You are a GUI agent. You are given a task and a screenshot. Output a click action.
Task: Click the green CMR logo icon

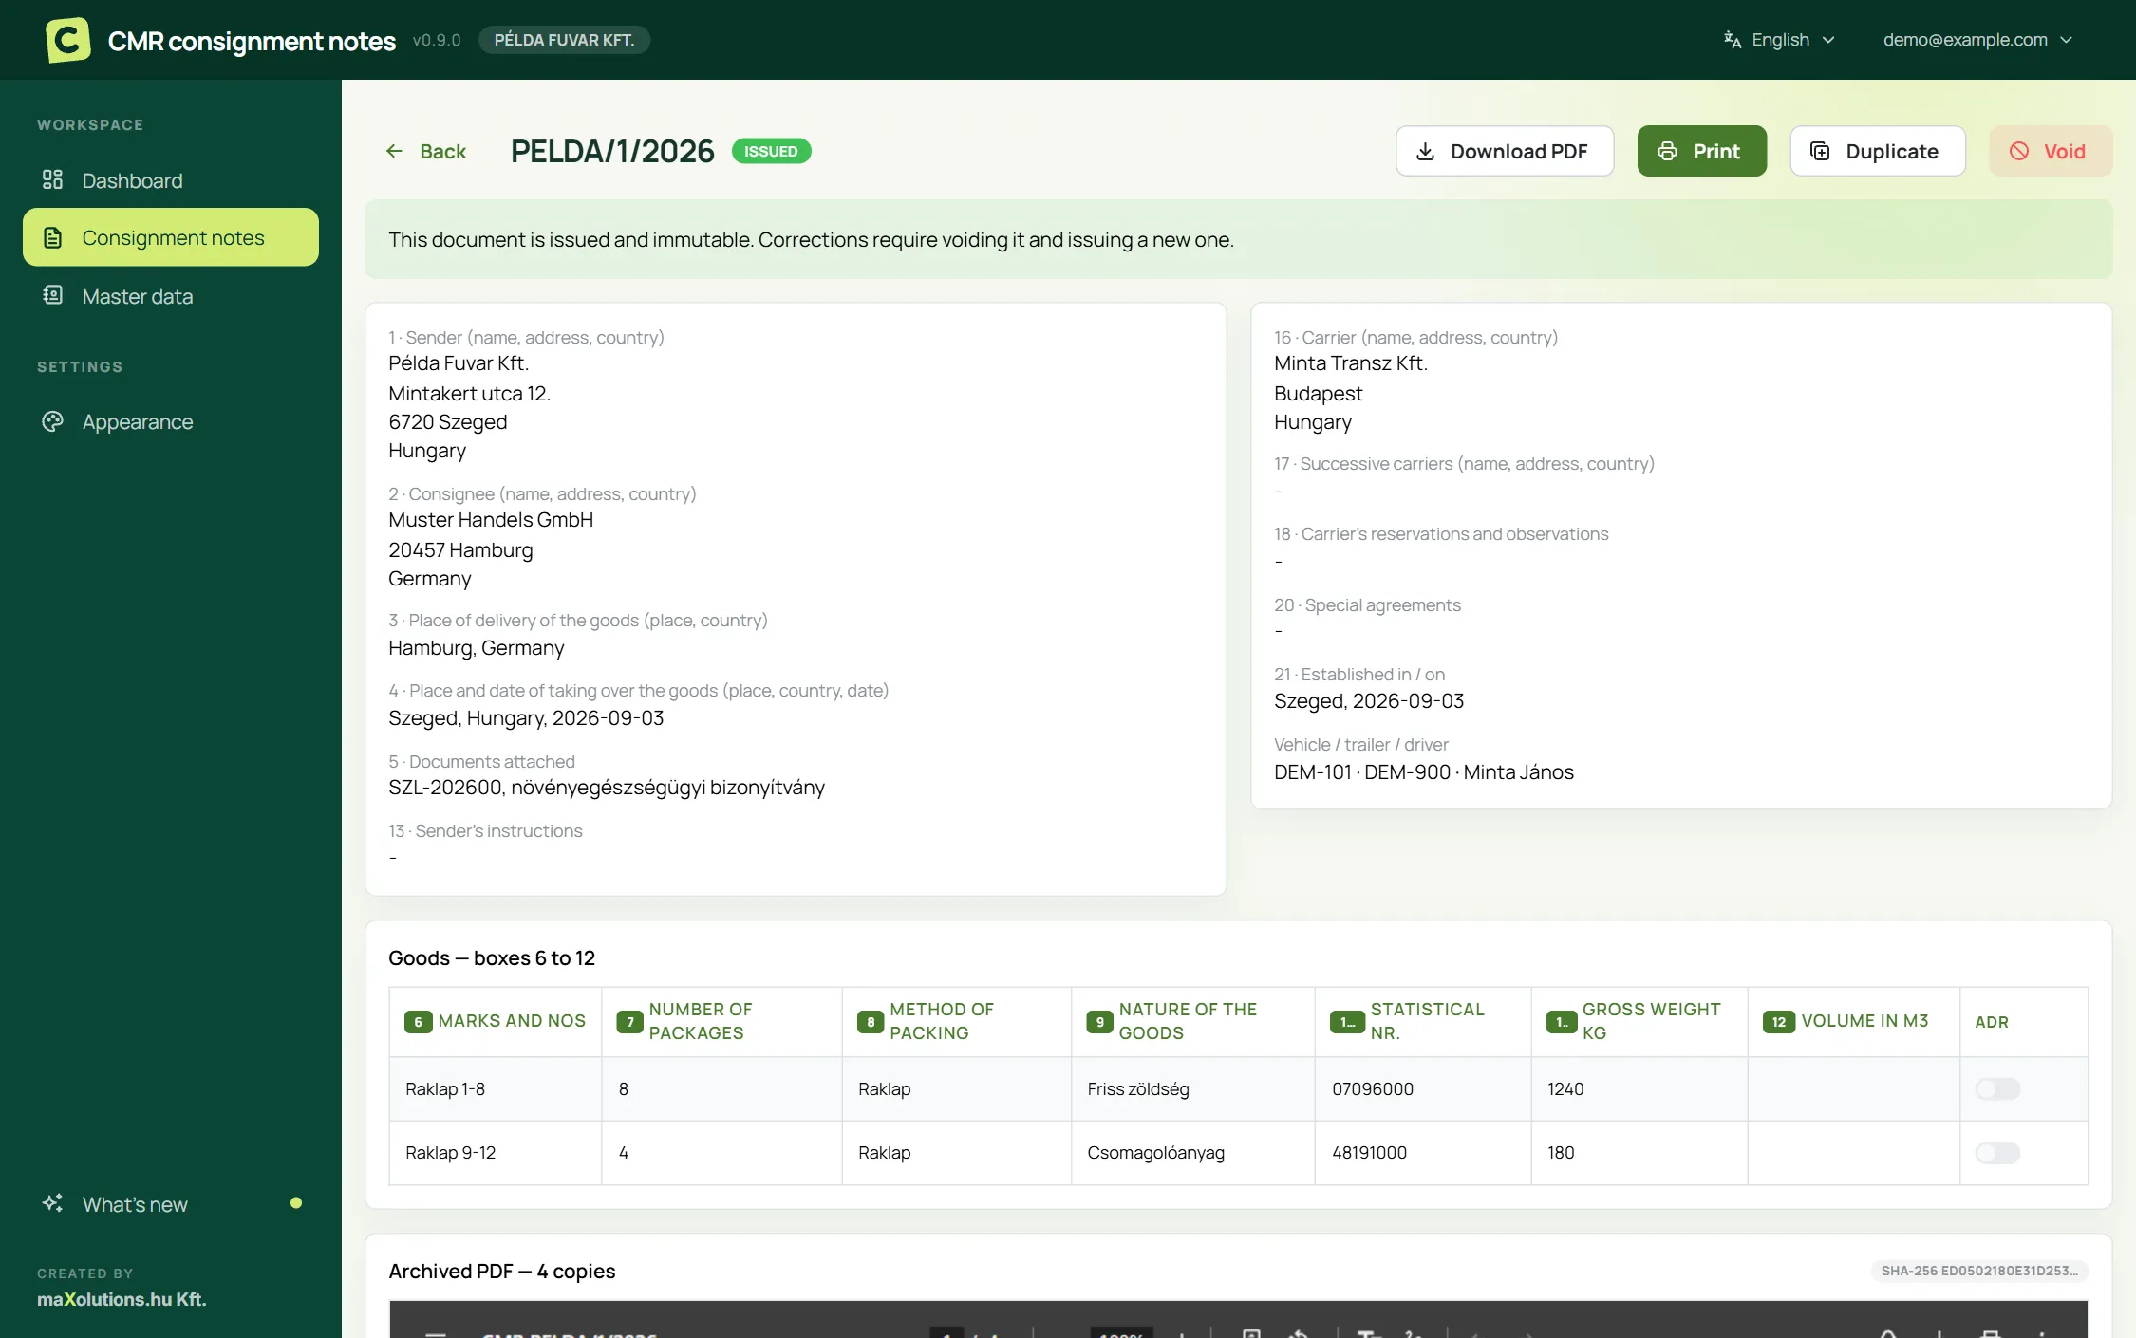(x=68, y=40)
